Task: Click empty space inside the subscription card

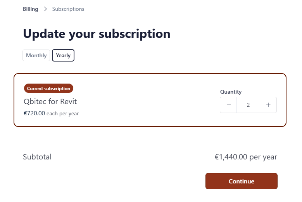Action: (x=151, y=101)
